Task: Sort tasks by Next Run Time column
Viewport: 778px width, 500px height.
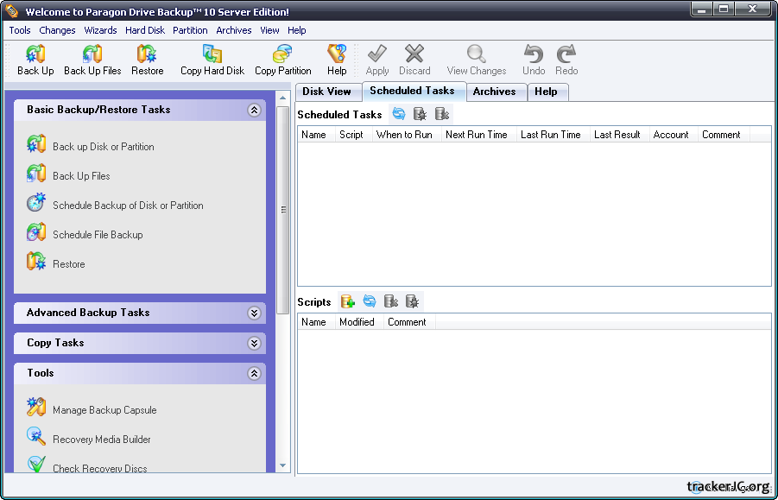Action: coord(476,135)
